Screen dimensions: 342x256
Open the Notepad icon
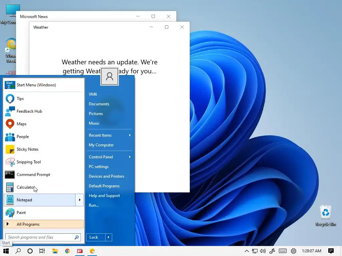10,200
